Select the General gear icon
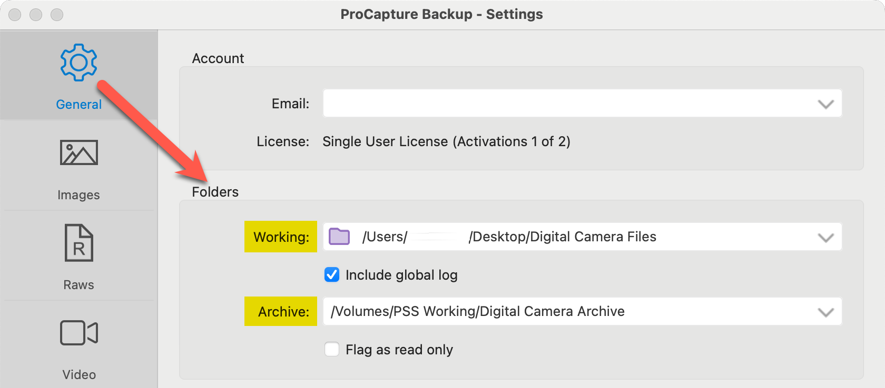885x388 pixels. click(78, 63)
